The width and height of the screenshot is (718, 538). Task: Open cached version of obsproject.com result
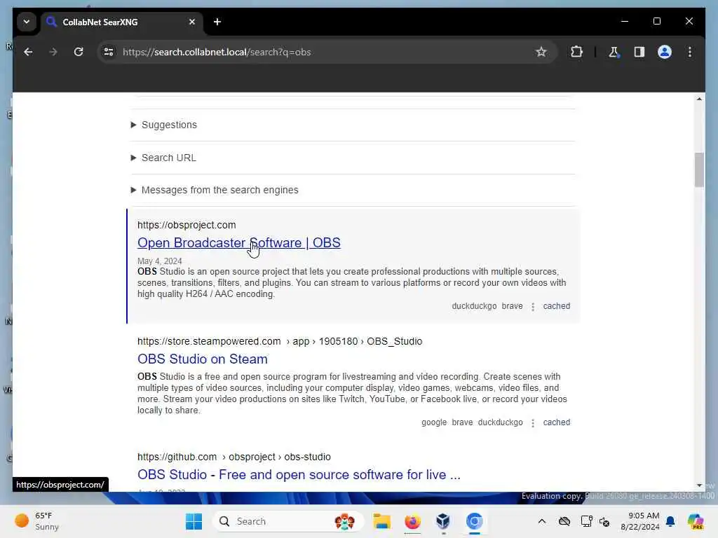[x=556, y=306]
